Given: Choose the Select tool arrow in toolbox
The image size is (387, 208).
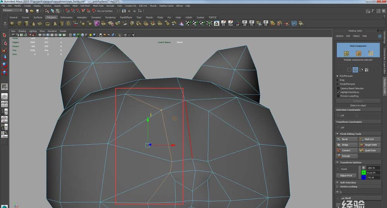Looking at the screenshot, I should (x=4, y=35).
